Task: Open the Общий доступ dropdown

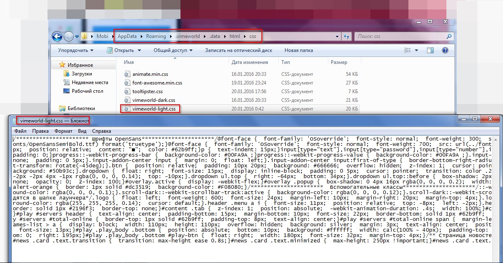Action: [x=173, y=50]
